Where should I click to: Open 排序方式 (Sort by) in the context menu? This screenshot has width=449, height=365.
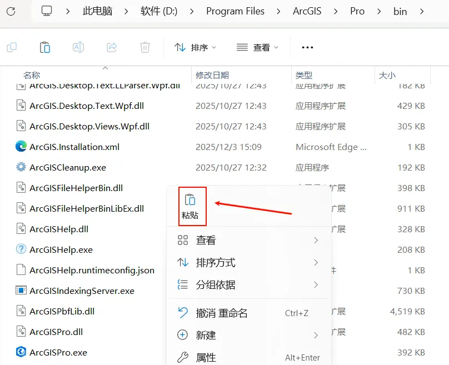tap(248, 263)
